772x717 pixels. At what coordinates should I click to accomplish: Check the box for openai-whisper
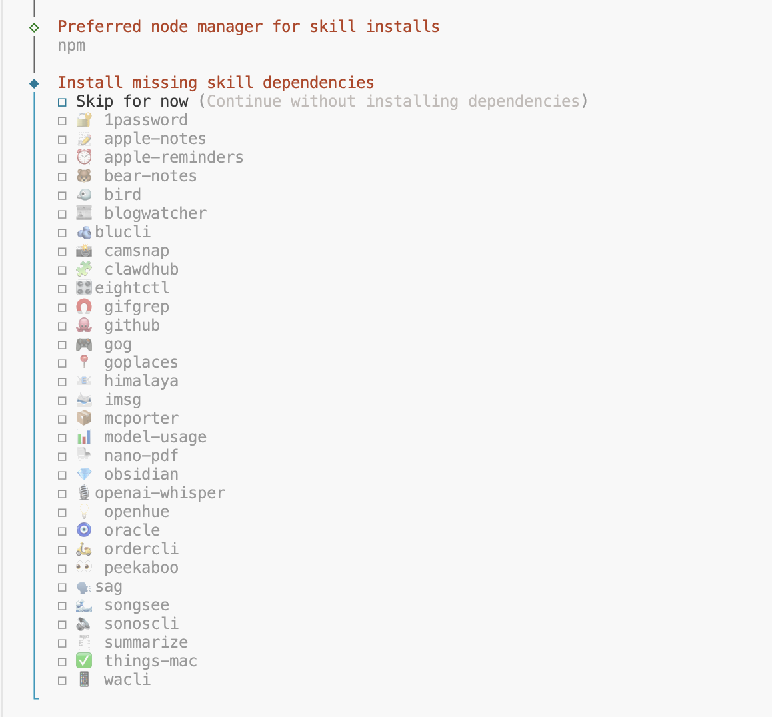point(62,494)
